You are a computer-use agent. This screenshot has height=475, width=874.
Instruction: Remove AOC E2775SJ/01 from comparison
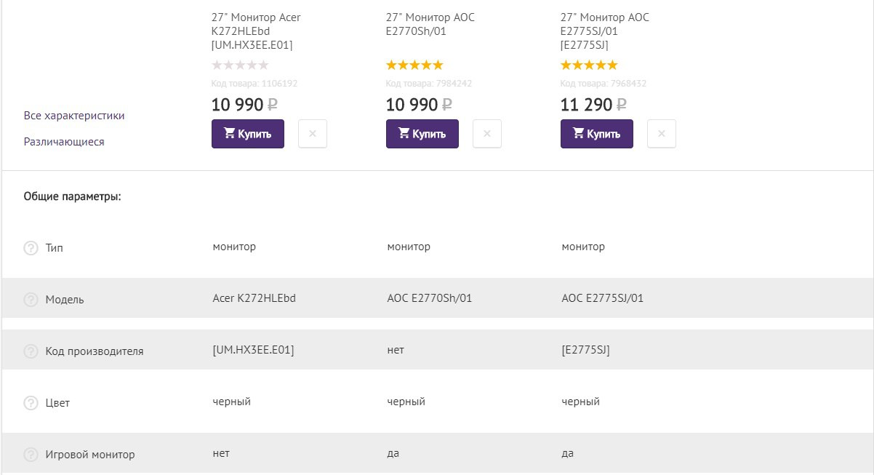(x=662, y=134)
